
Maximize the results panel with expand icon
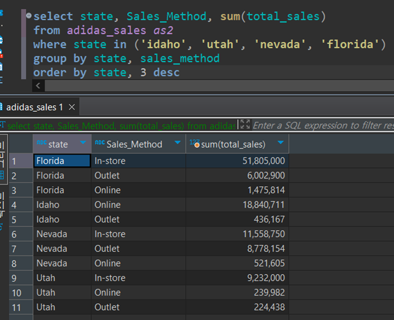point(245,124)
